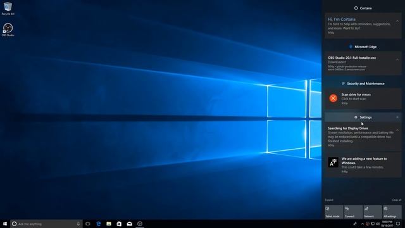
Task: Collapse the OBS installer notification chevron
Action: click(x=397, y=60)
